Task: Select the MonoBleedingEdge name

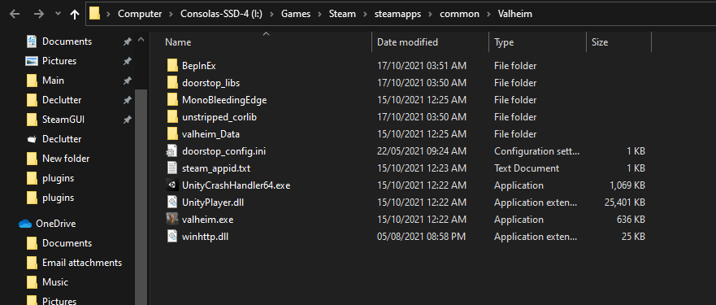Action: 224,100
